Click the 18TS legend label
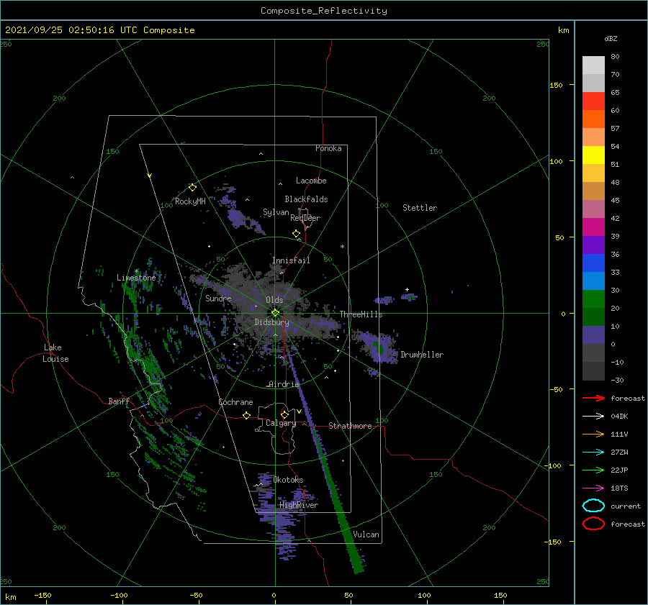Image resolution: width=648 pixels, height=605 pixels. pyautogui.click(x=619, y=488)
